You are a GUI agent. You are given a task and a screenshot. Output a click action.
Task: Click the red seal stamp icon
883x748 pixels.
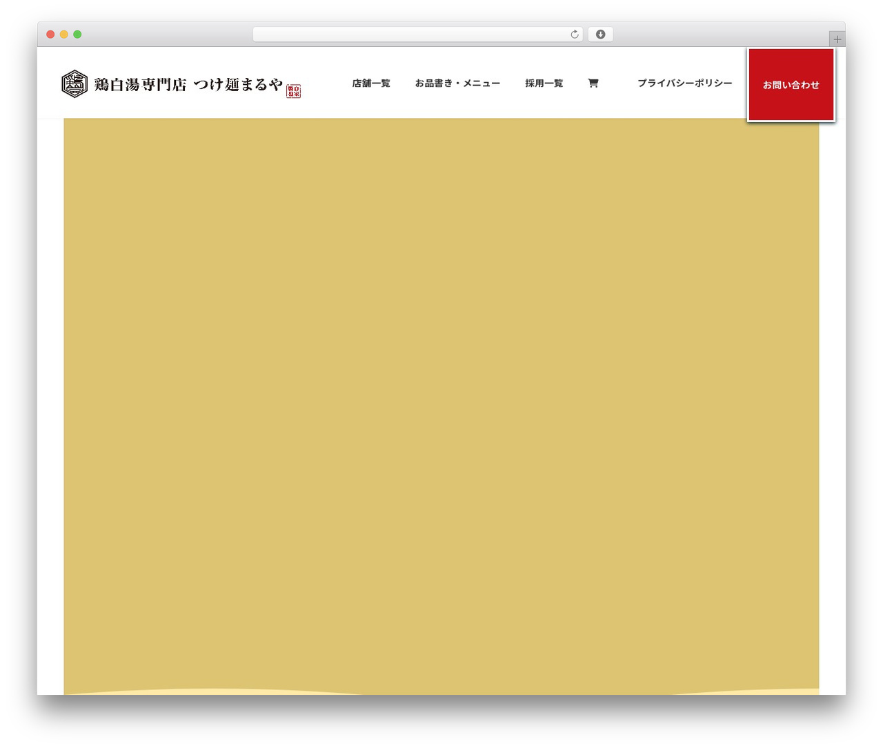(x=294, y=91)
